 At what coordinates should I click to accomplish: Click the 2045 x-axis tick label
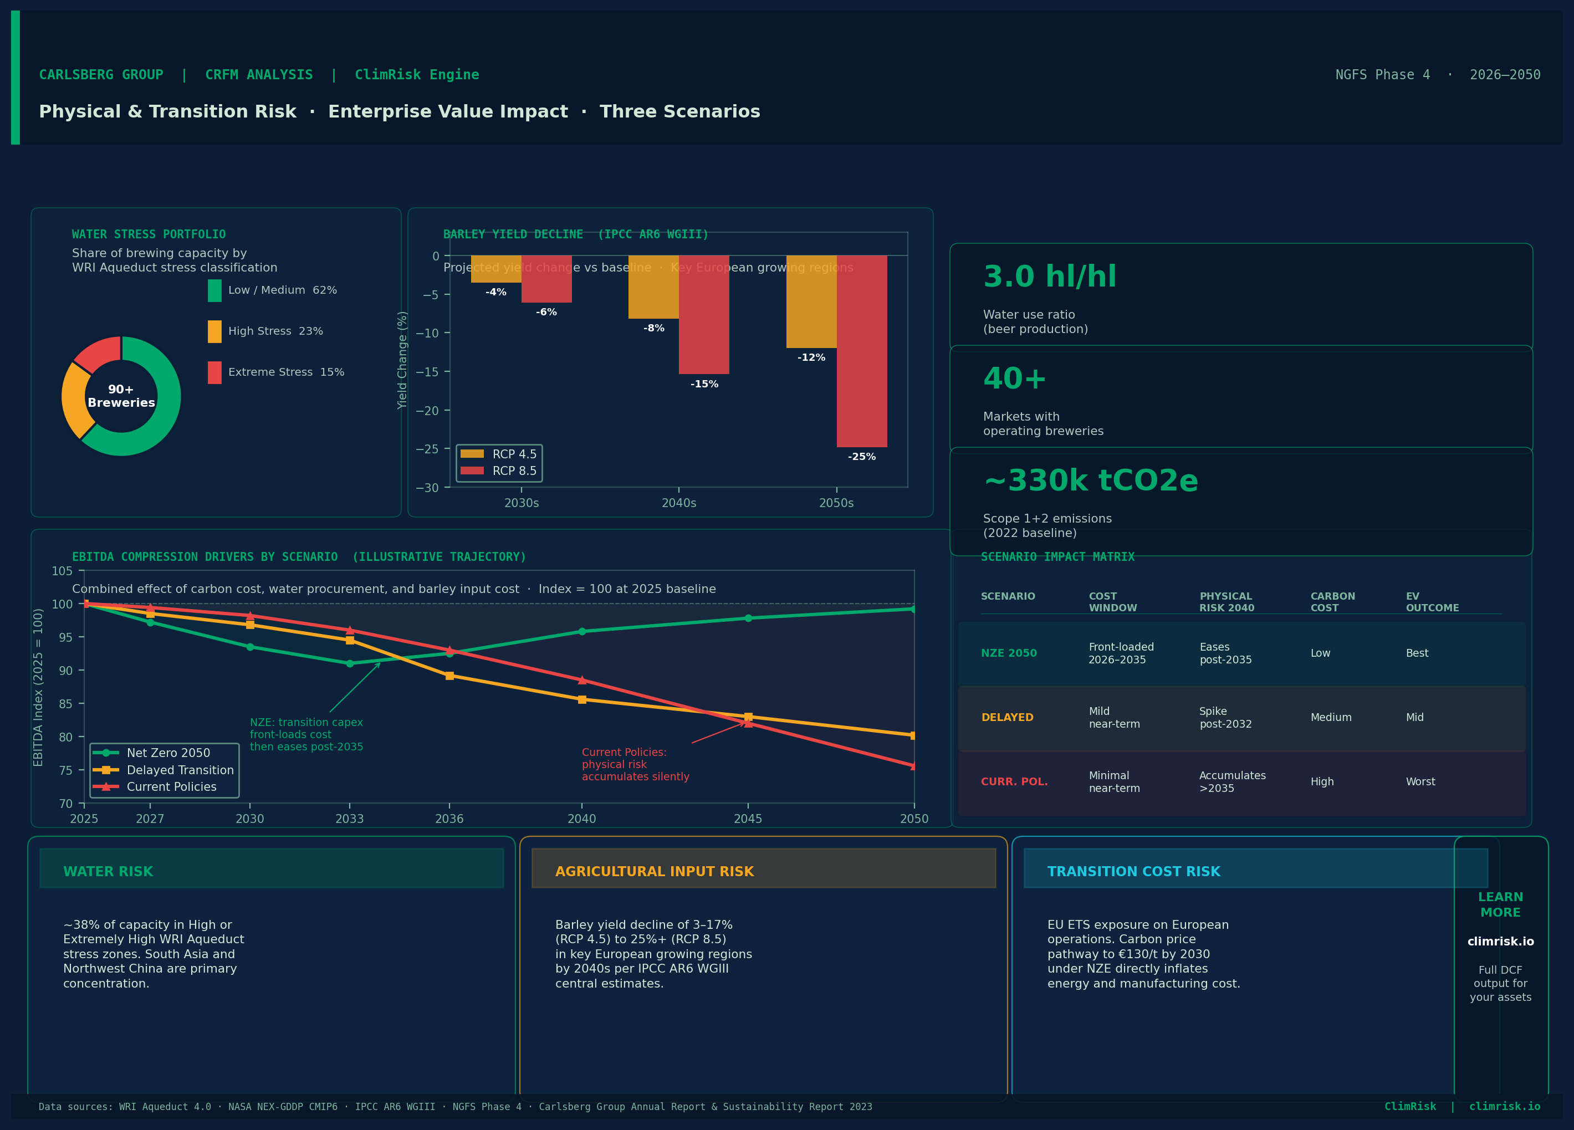coord(748,819)
